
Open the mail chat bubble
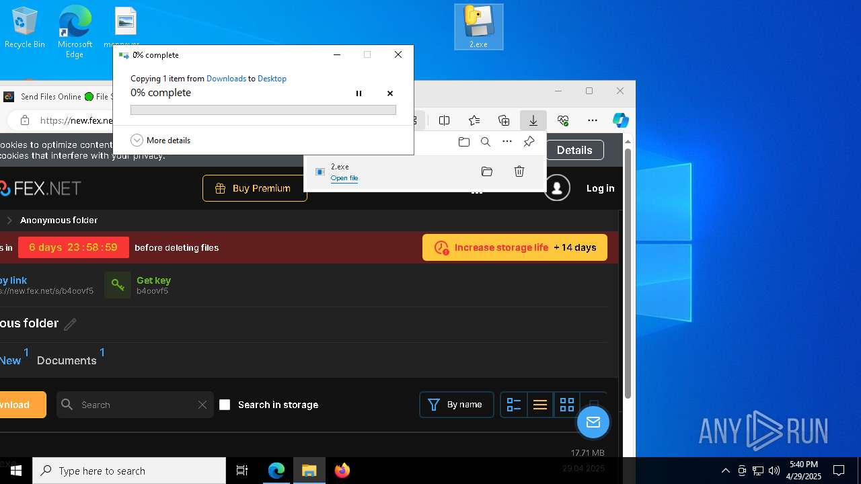[x=593, y=422]
